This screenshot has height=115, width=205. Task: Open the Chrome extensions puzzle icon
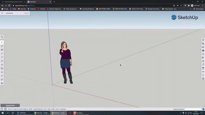tap(189, 6)
